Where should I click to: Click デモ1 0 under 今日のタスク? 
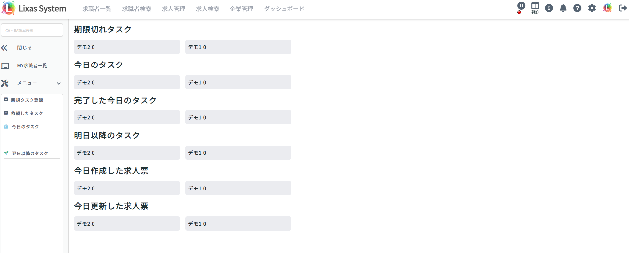[238, 82]
